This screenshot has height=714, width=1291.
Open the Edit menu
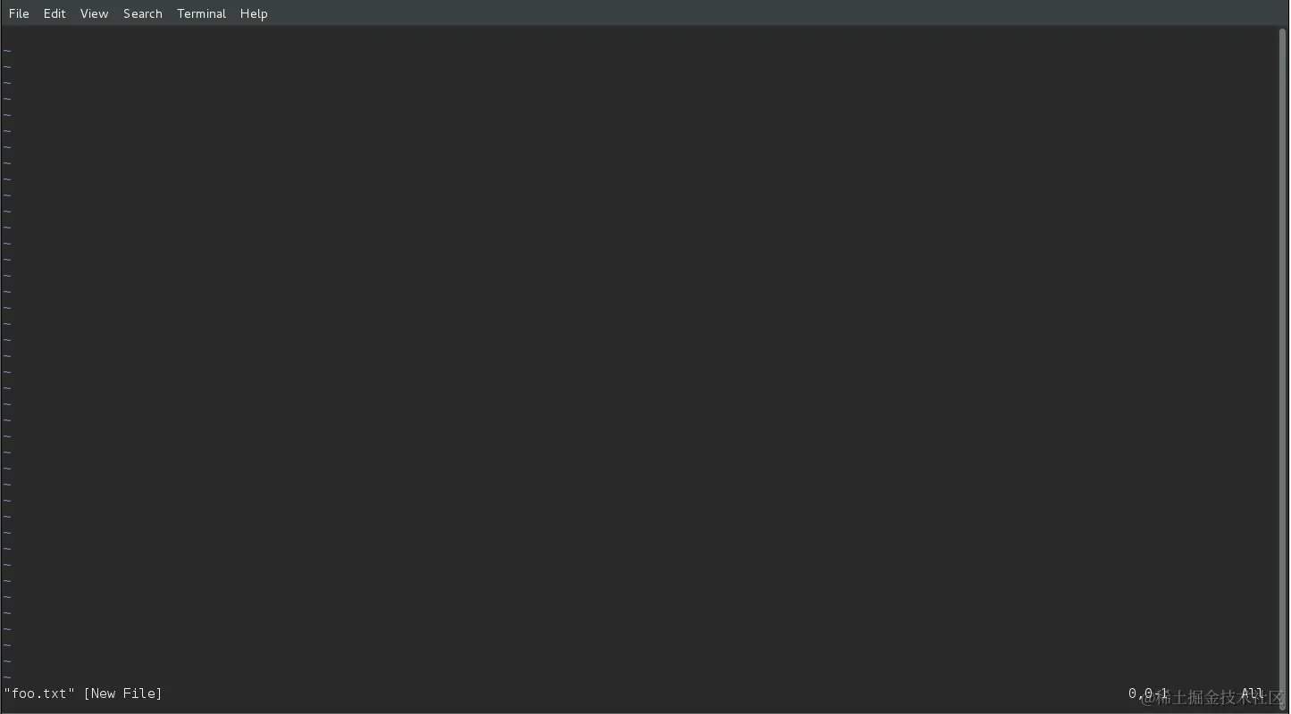tap(54, 13)
